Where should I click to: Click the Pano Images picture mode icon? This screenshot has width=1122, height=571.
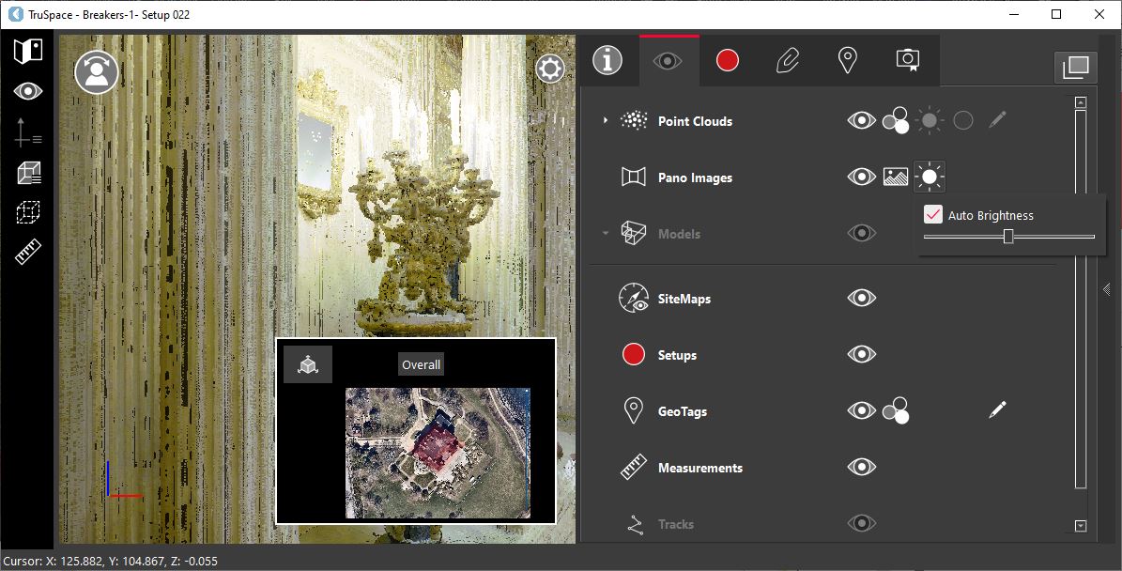[x=895, y=177]
